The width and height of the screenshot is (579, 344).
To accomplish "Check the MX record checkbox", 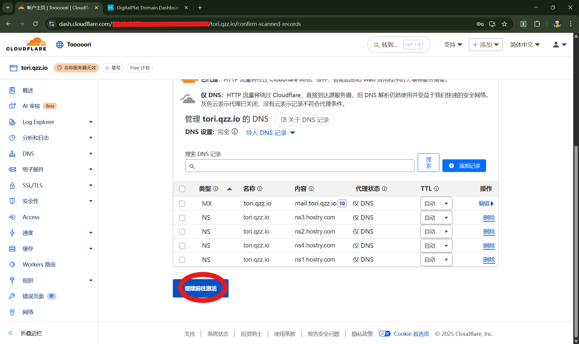I will (182, 204).
